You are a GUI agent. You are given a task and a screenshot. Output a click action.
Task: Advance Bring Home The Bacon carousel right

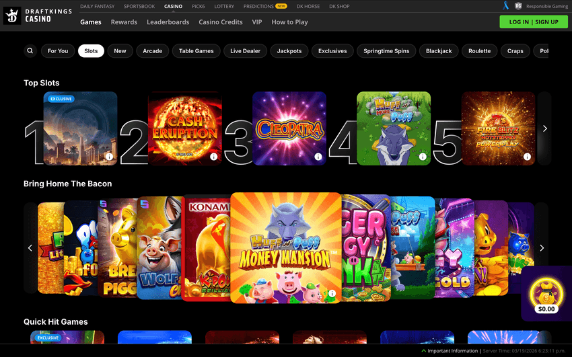point(542,248)
